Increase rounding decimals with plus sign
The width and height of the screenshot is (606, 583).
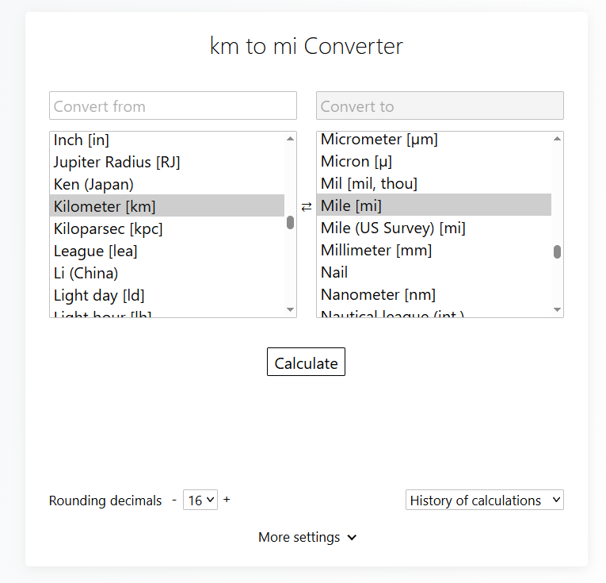coord(227,500)
